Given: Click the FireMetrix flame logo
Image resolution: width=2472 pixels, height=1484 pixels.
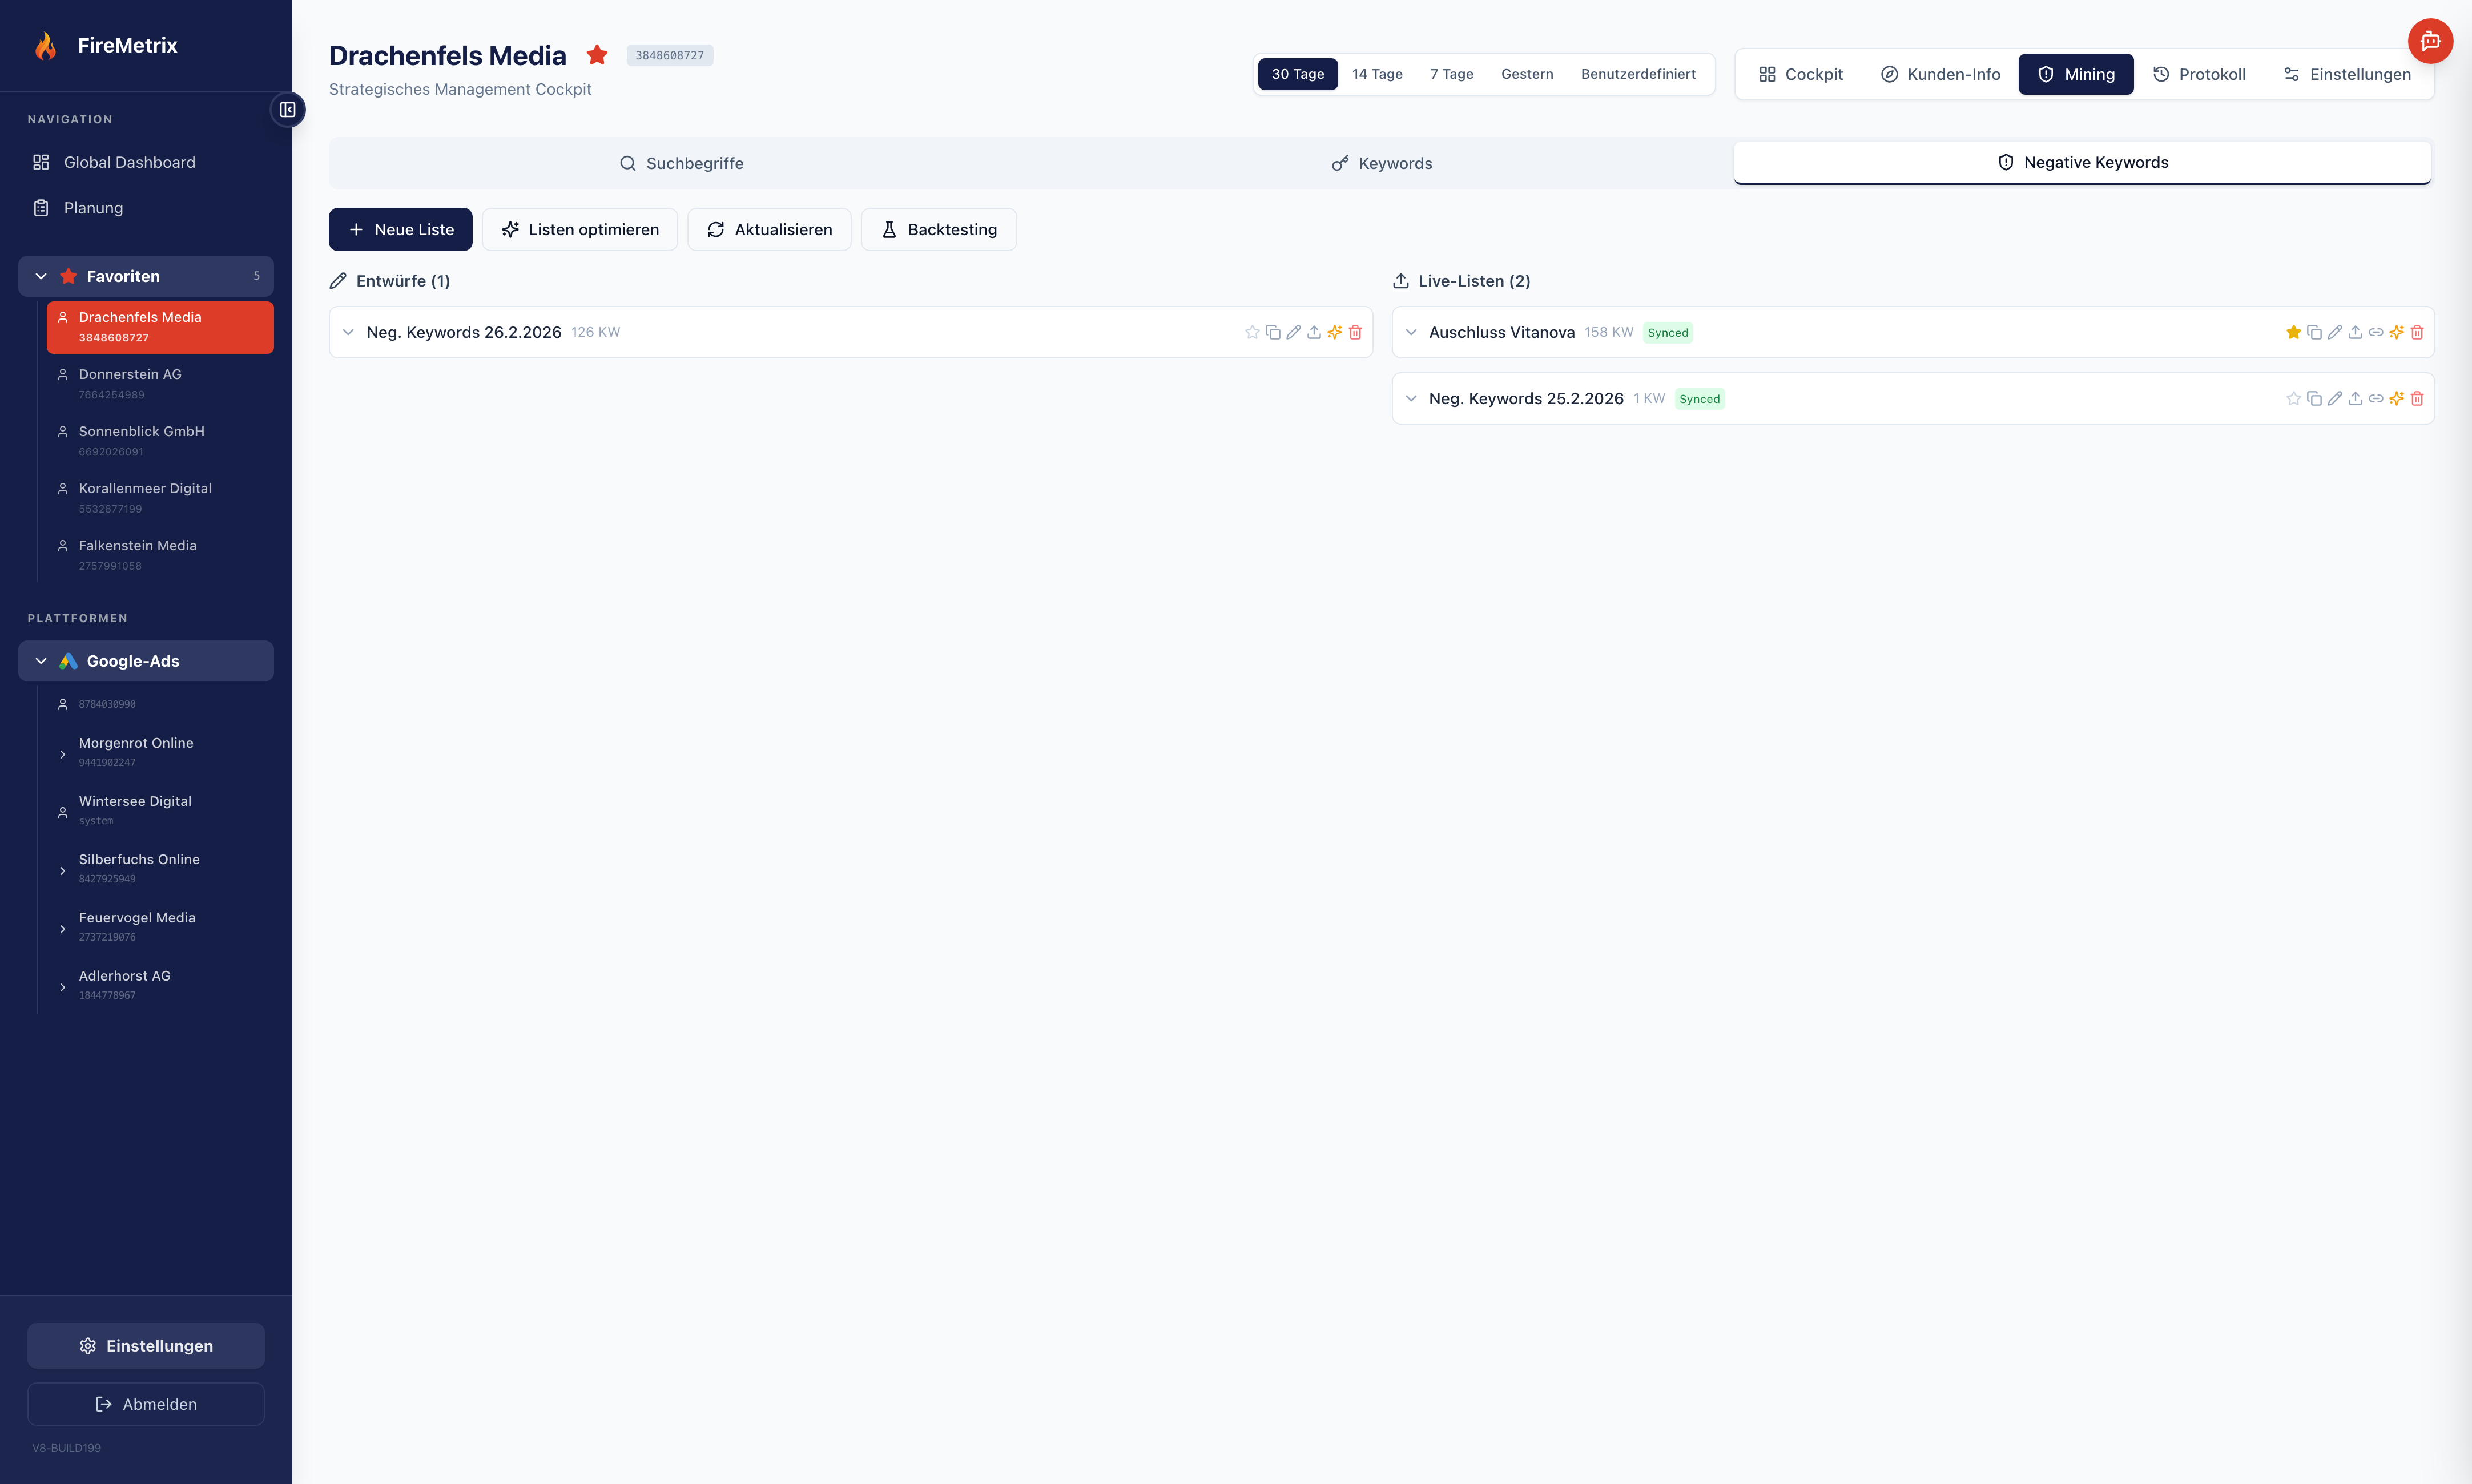Looking at the screenshot, I should (x=46, y=45).
